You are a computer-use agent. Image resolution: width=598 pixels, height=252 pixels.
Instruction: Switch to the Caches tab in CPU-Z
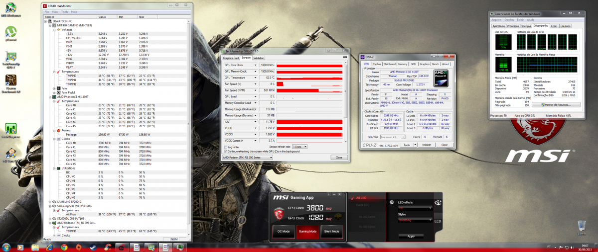tap(377, 64)
